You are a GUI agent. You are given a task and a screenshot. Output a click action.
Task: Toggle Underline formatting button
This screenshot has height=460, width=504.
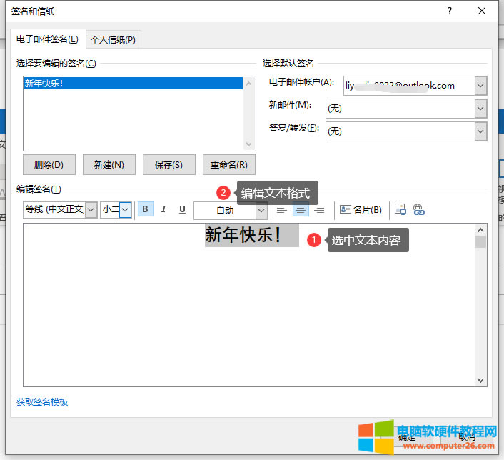pos(182,209)
